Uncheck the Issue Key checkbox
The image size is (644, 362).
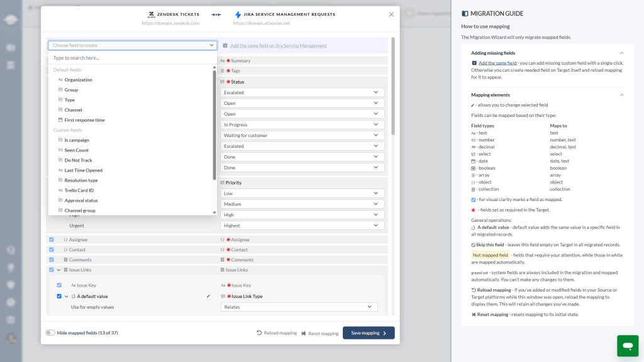click(59, 285)
